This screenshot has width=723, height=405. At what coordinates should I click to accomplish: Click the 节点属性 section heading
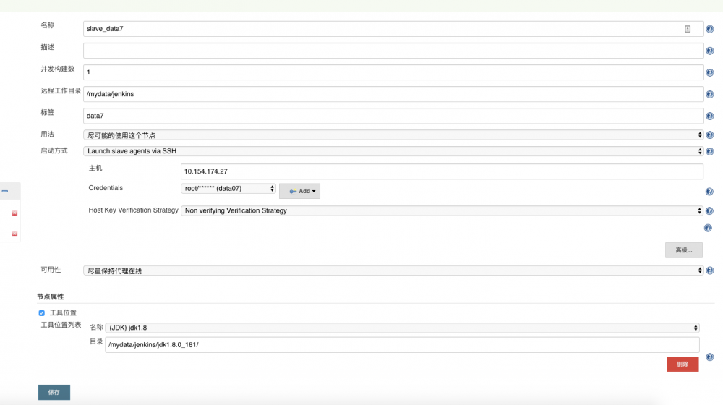pos(51,297)
